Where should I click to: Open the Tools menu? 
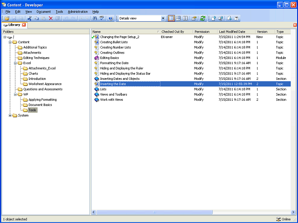pyautogui.click(x=59, y=12)
